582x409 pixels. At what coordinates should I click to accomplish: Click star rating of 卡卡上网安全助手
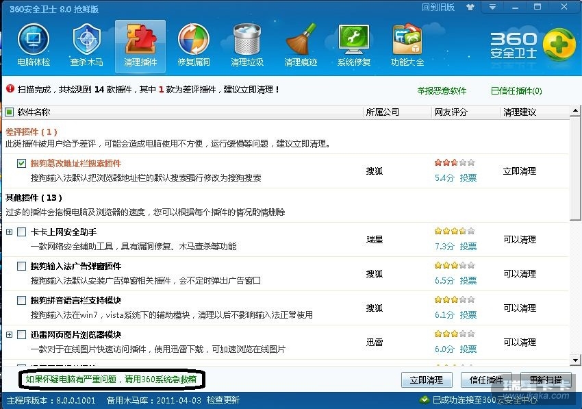(x=455, y=231)
